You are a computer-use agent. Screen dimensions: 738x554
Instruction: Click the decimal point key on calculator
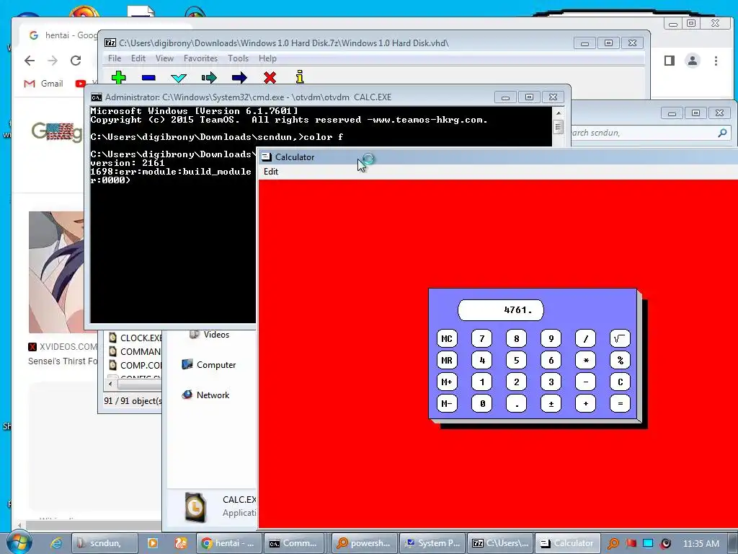coord(516,403)
